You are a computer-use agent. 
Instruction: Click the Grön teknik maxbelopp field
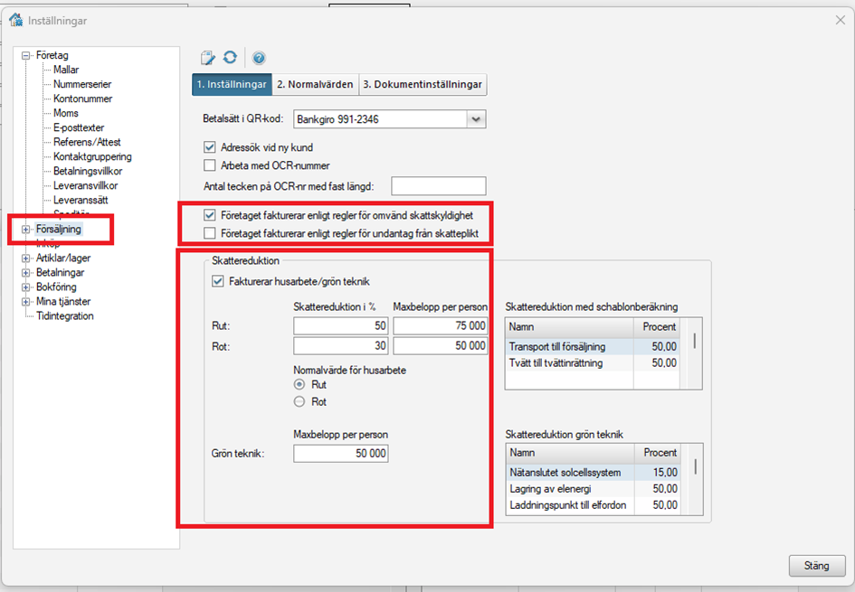tap(341, 453)
